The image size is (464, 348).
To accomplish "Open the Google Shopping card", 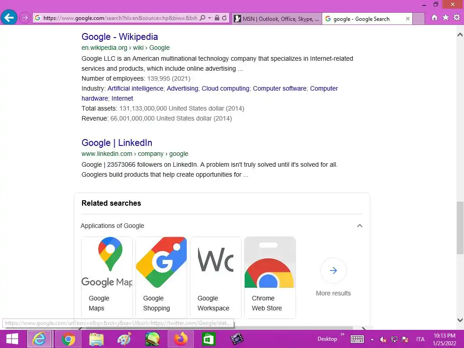I will (161, 277).
